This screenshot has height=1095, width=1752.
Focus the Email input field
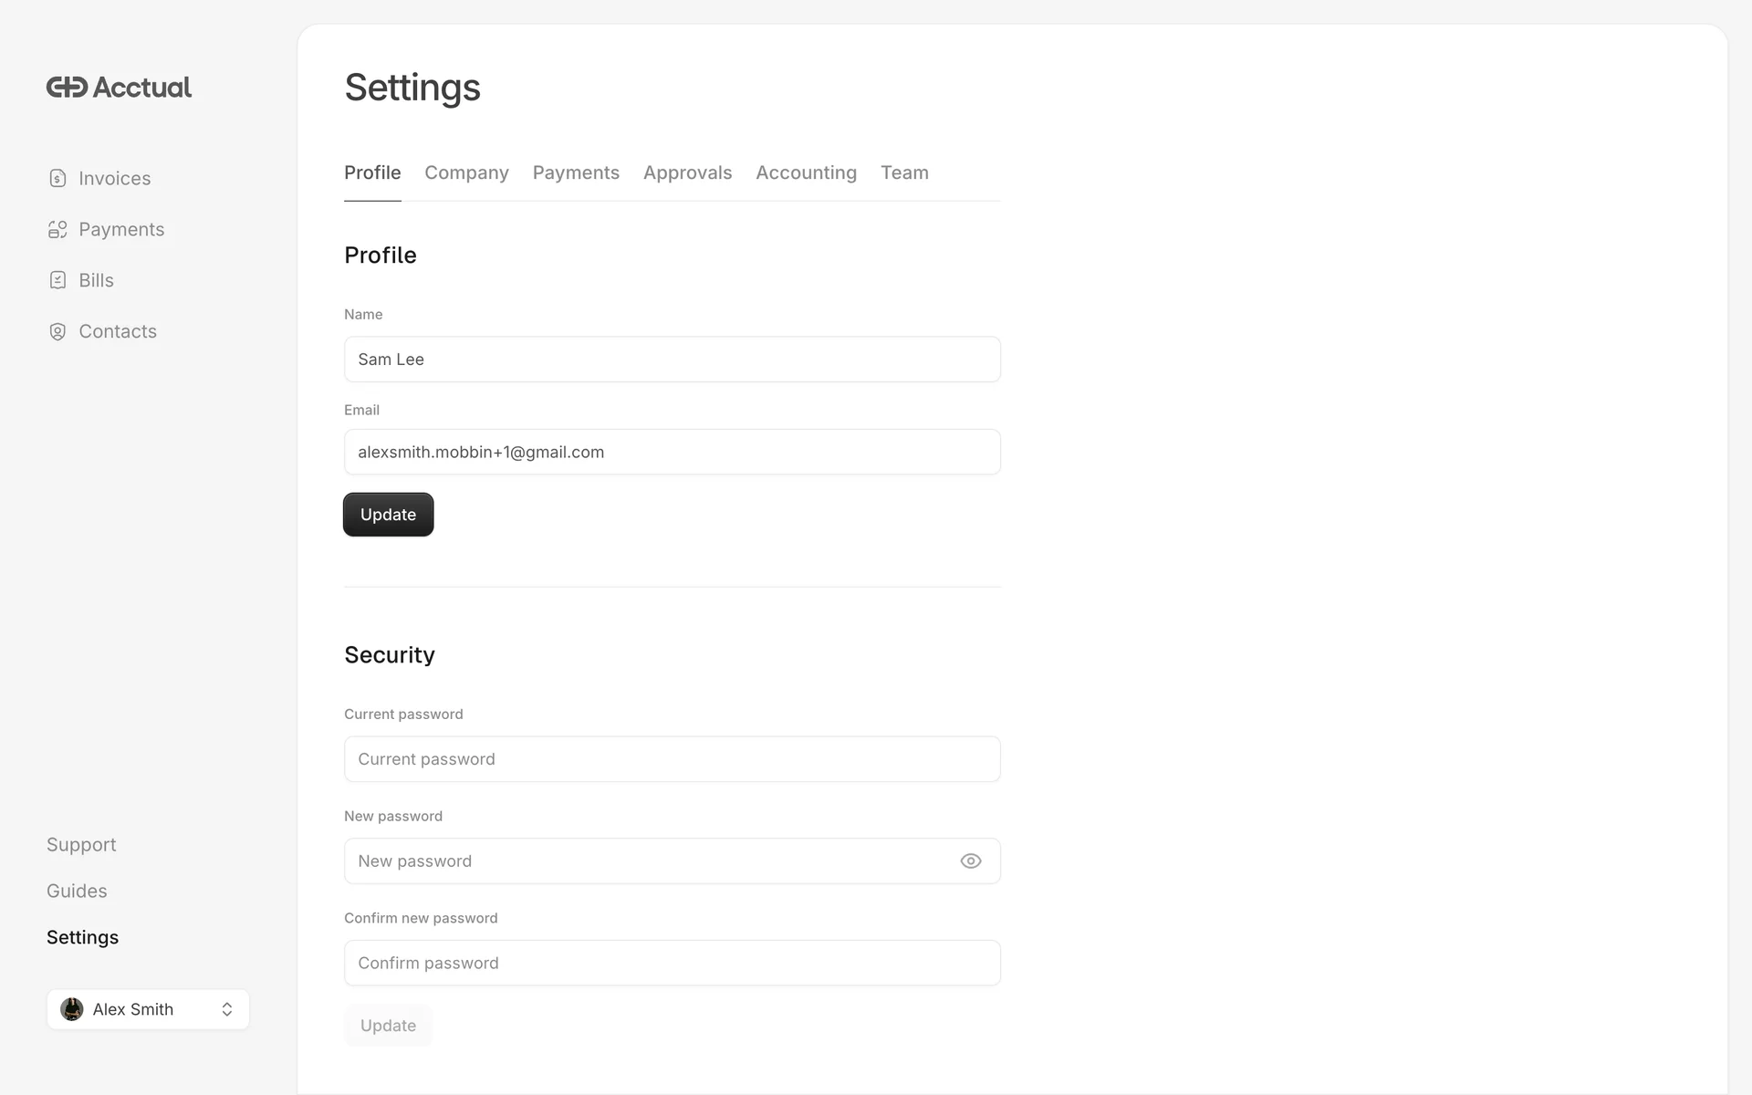(x=672, y=452)
